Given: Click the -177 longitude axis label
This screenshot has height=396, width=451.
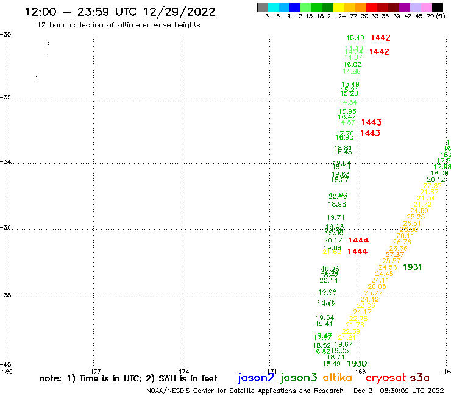Looking at the screenshot, I should (93, 372).
